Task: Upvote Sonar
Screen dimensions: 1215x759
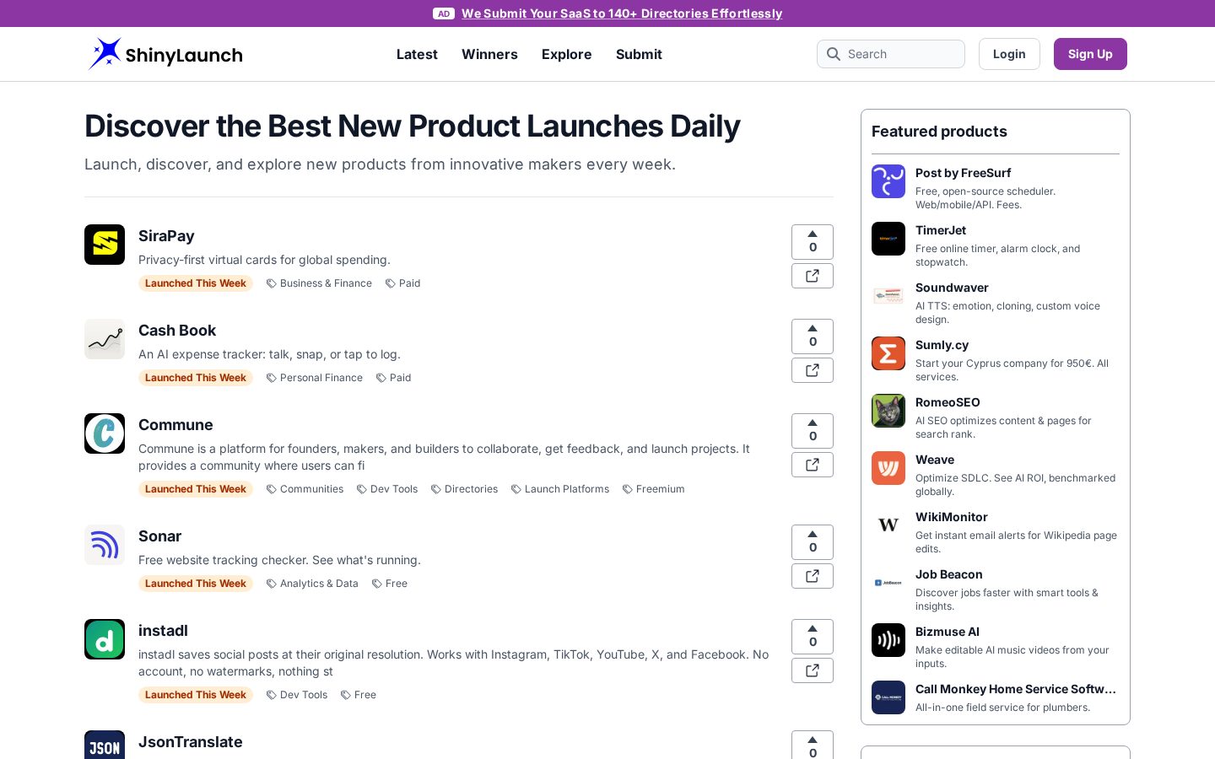Action: (x=813, y=542)
